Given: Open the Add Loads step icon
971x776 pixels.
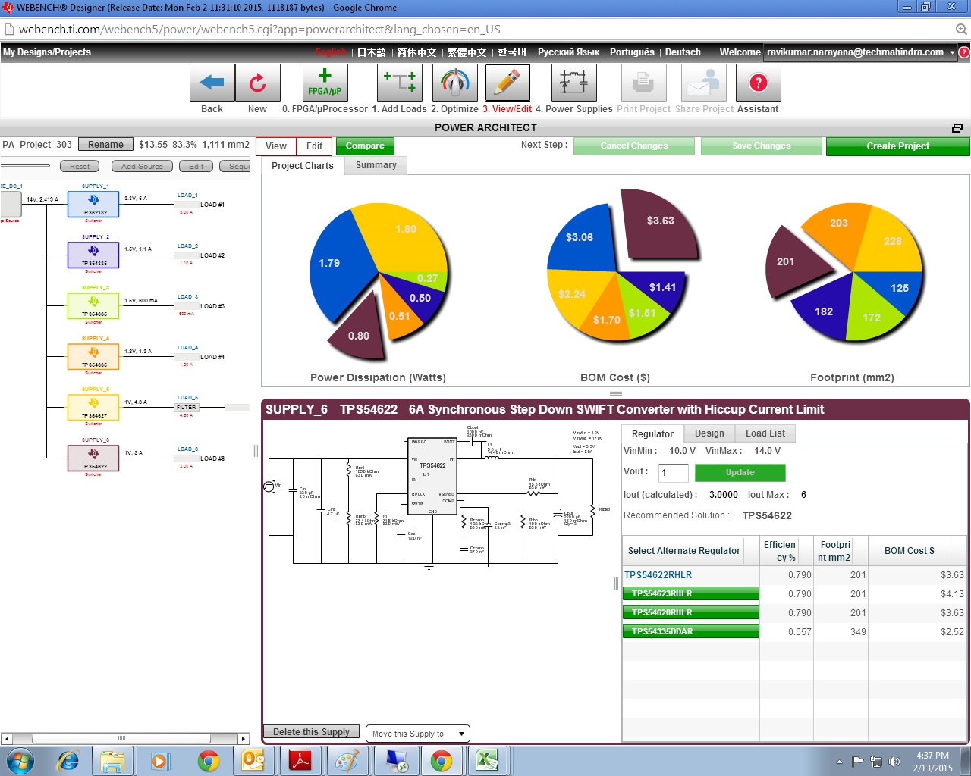Looking at the screenshot, I should 400,83.
